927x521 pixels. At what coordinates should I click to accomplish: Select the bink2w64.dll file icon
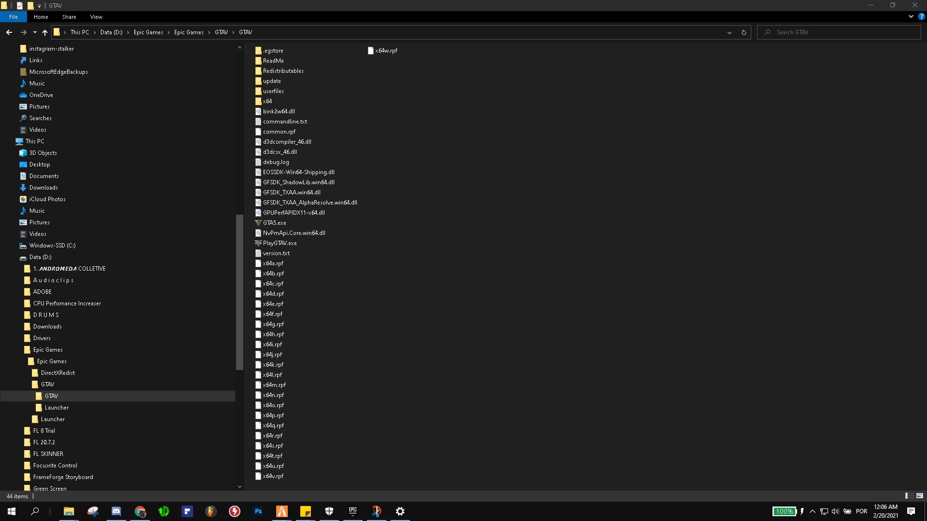coord(258,111)
